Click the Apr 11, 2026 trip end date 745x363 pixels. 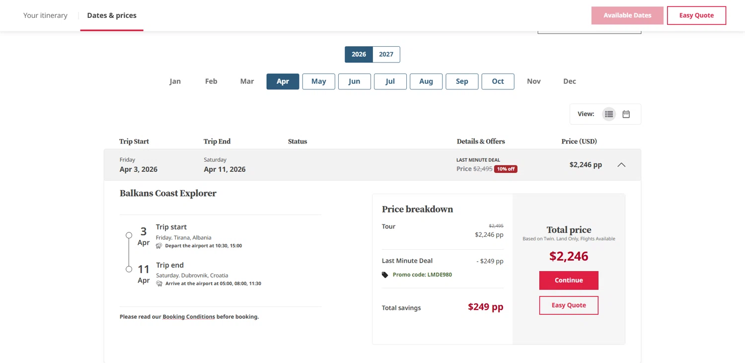coord(224,169)
